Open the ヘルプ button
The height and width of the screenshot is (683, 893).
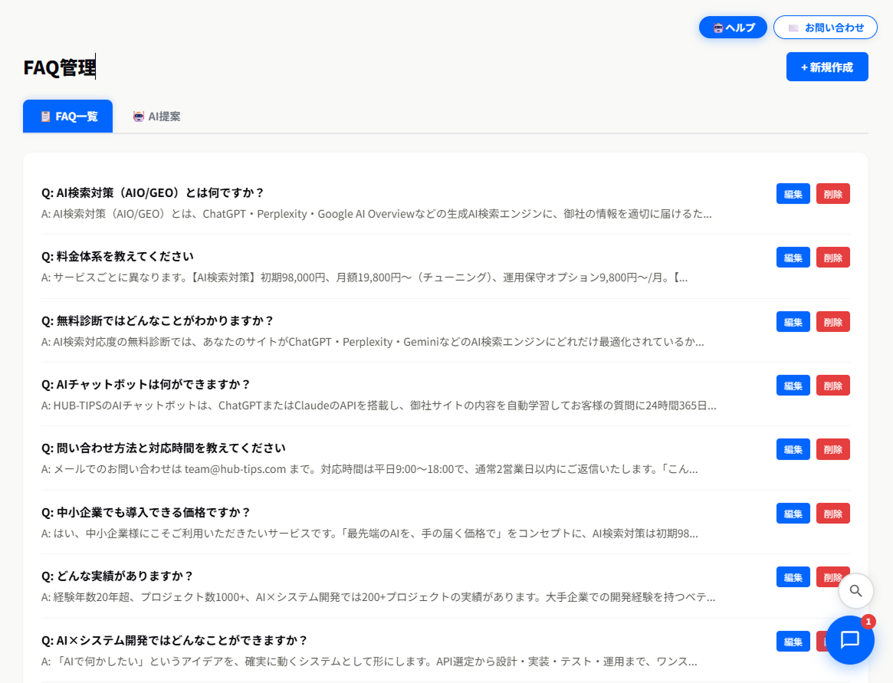pyautogui.click(x=733, y=27)
